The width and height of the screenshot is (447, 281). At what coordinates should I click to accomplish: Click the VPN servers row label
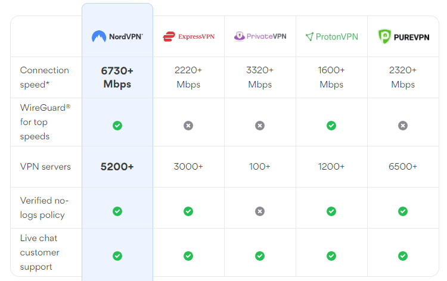coord(45,167)
